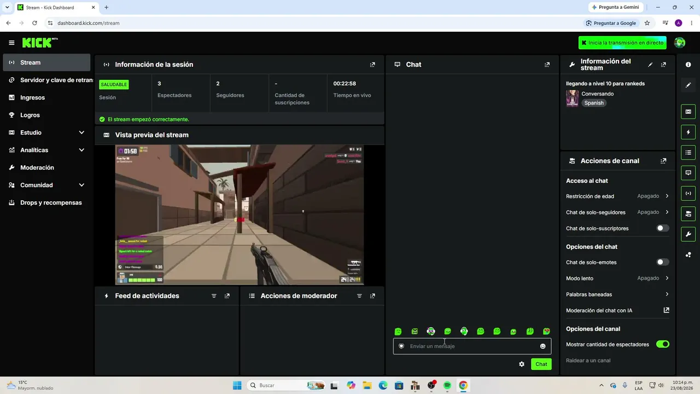Click Preguntar a Google in address bar
Image resolution: width=700 pixels, height=394 pixels.
(x=610, y=23)
